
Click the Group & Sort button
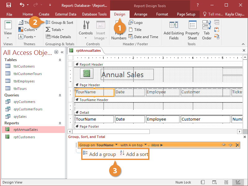60,22
